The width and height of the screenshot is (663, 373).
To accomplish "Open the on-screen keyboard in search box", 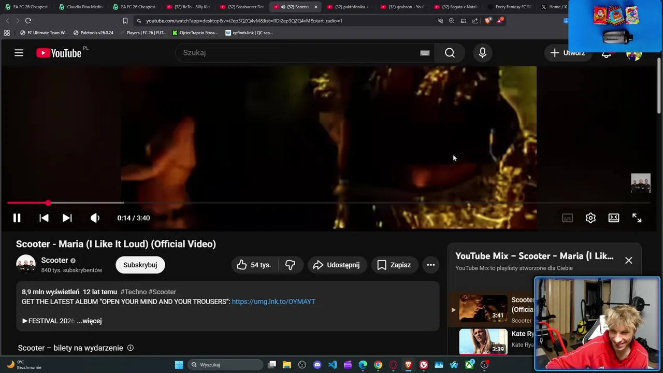I will click(425, 53).
